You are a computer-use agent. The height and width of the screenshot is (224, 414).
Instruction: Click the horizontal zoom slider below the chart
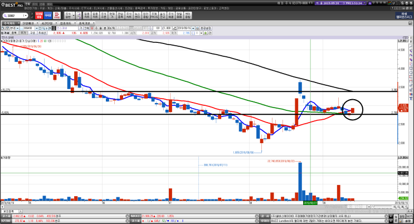(x=382, y=207)
